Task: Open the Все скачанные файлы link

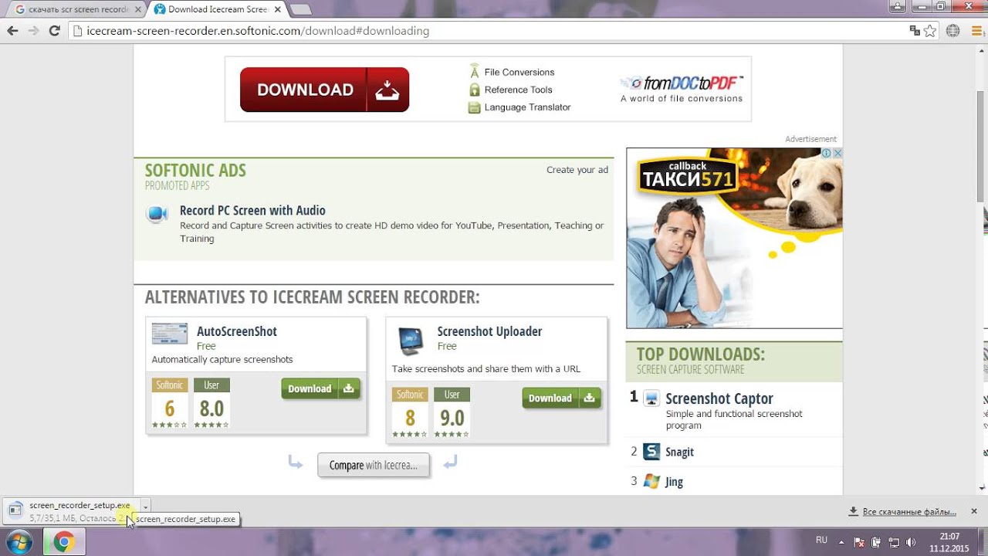Action: tap(908, 511)
